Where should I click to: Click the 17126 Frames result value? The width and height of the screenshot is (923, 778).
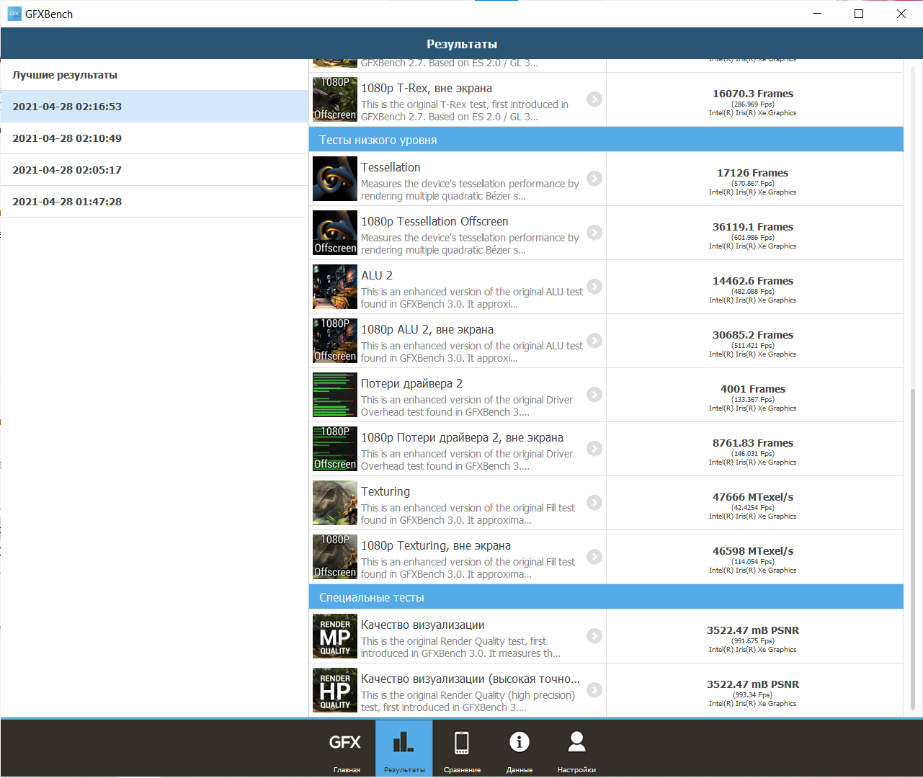(x=752, y=173)
